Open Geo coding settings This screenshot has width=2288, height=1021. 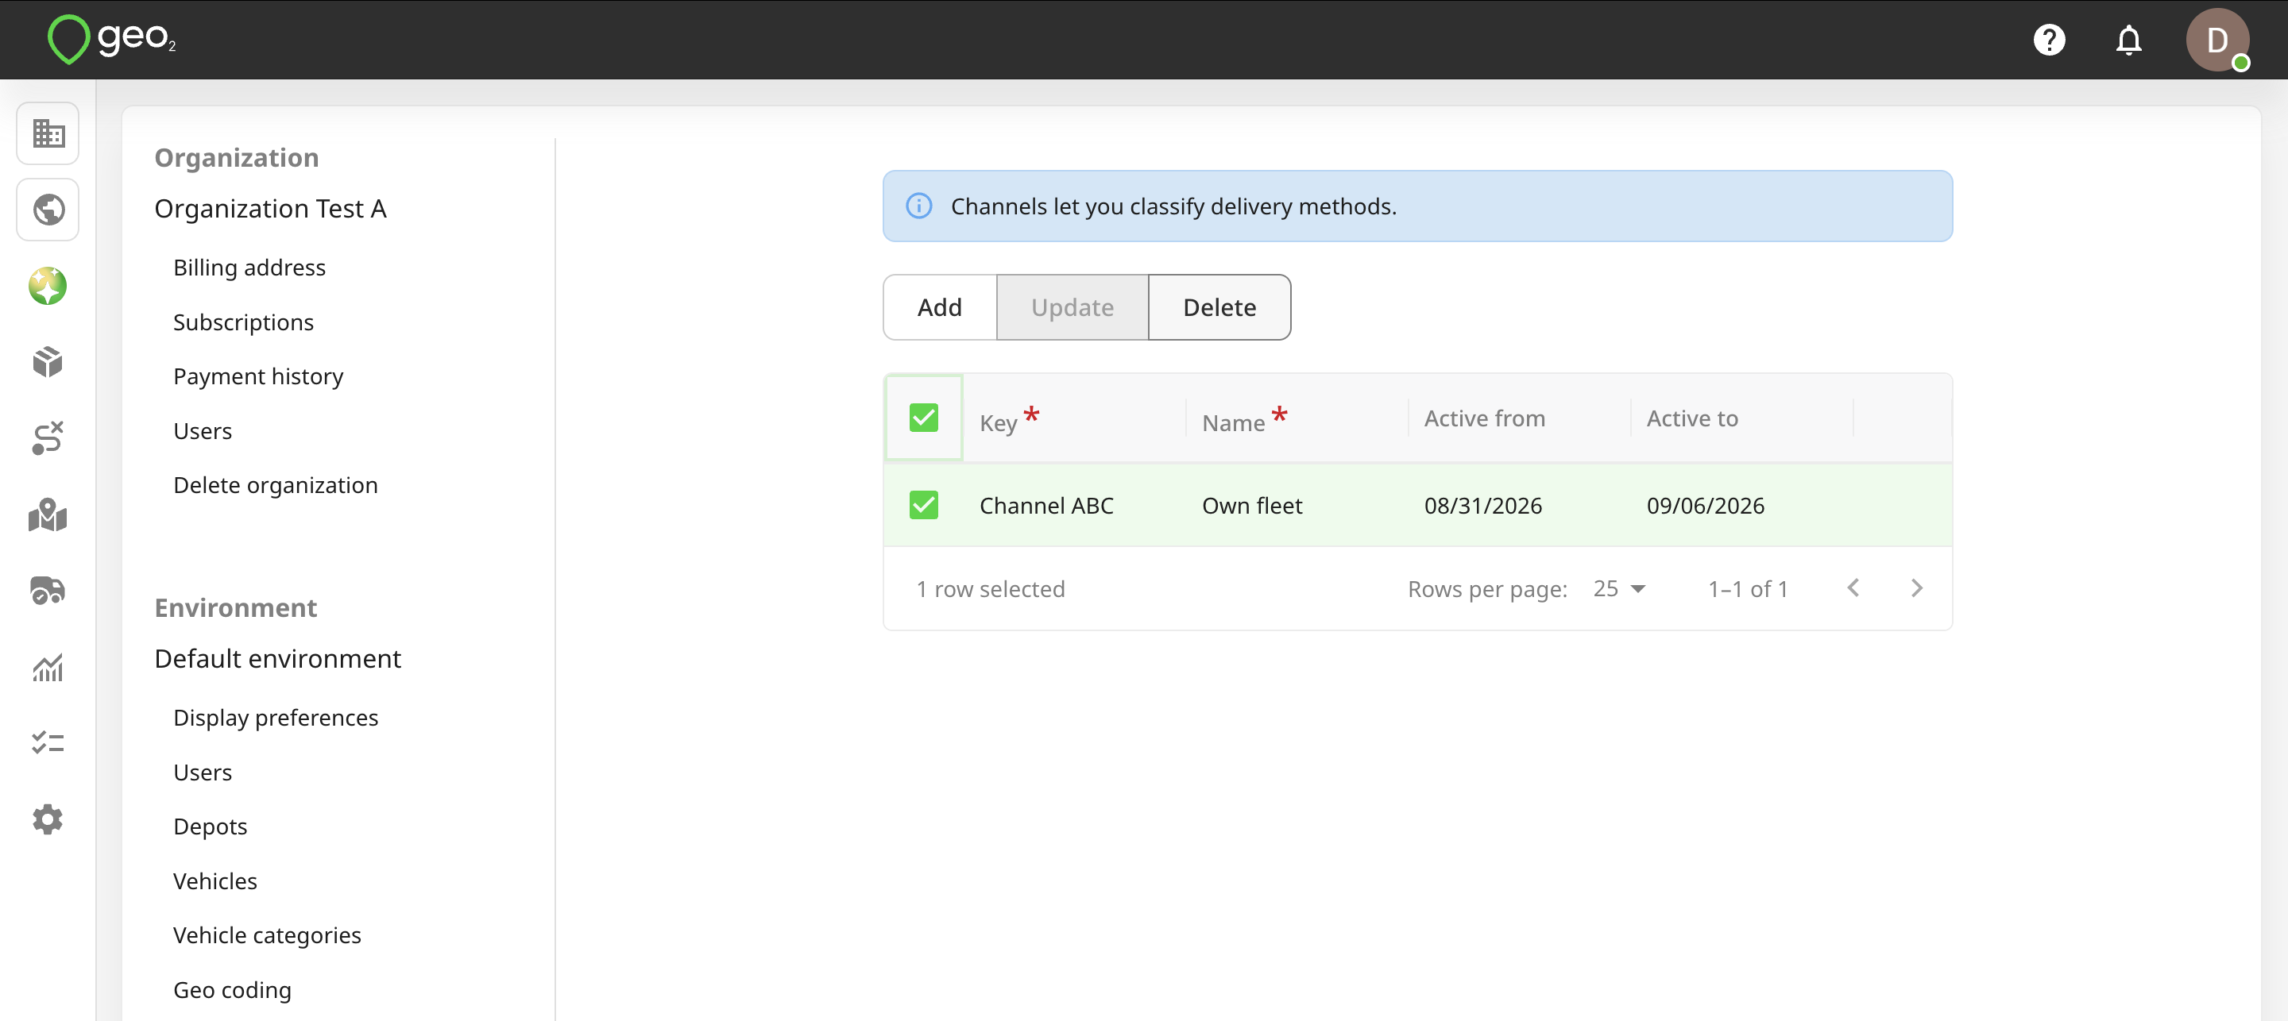(232, 989)
